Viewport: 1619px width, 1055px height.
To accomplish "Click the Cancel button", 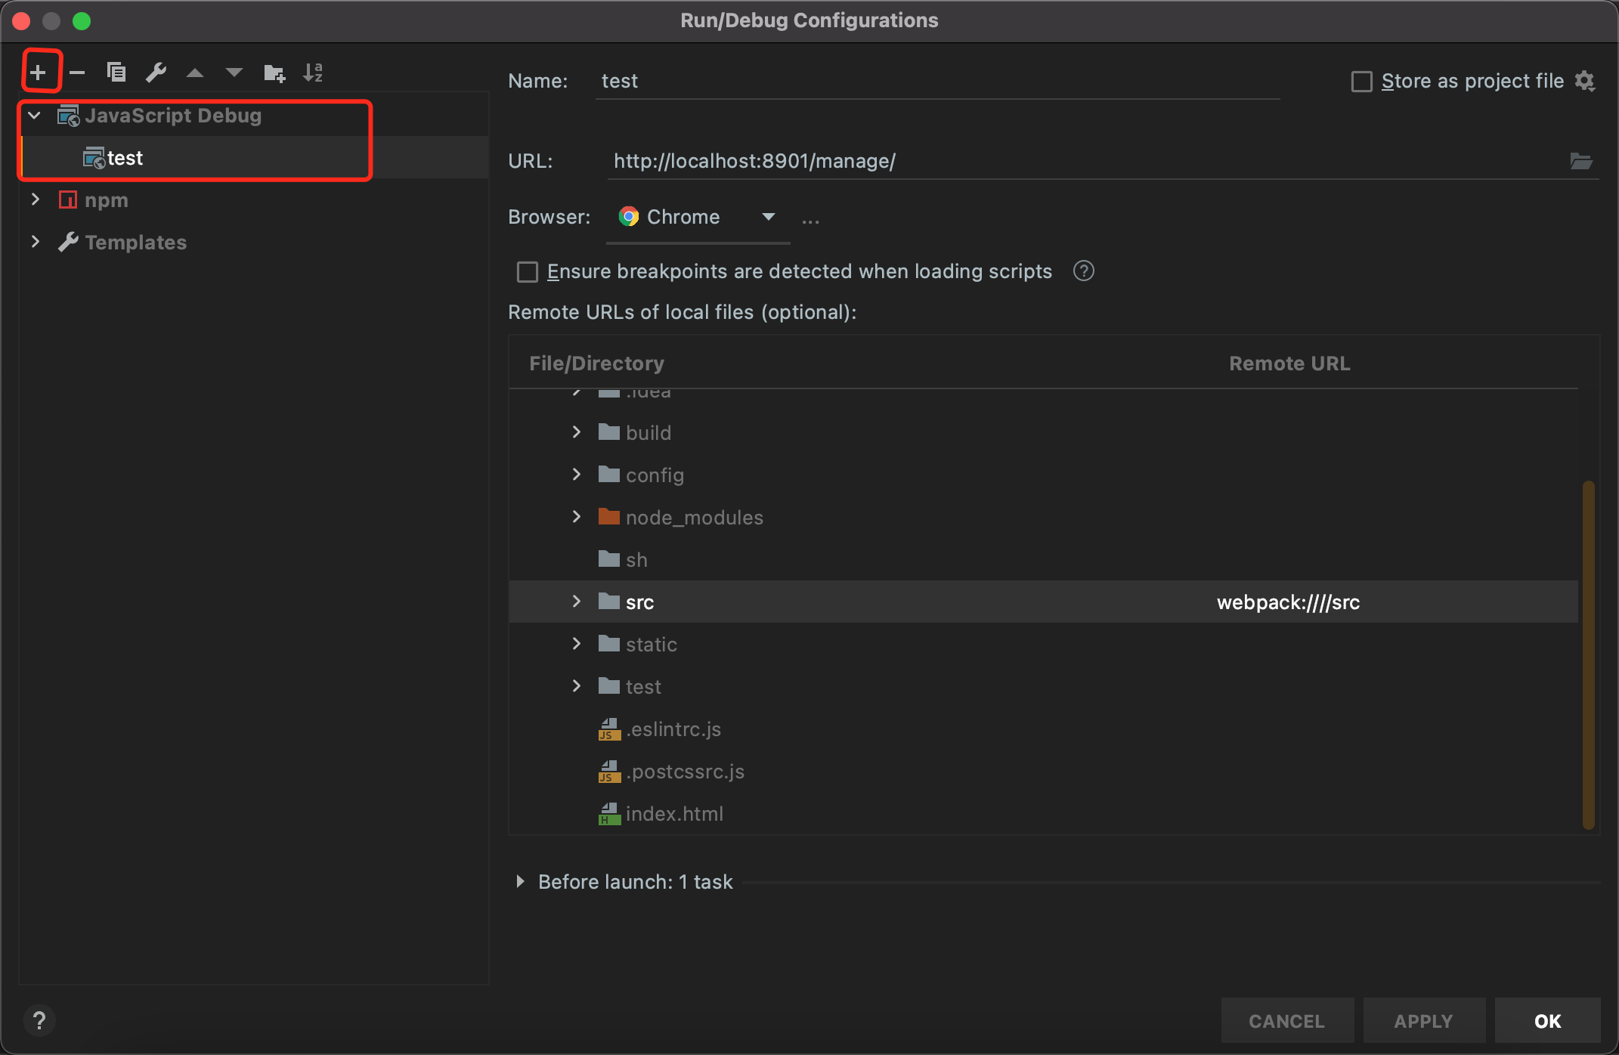I will pyautogui.click(x=1287, y=1021).
